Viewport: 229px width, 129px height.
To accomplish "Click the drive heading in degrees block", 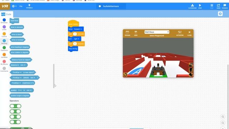I will [20, 47].
